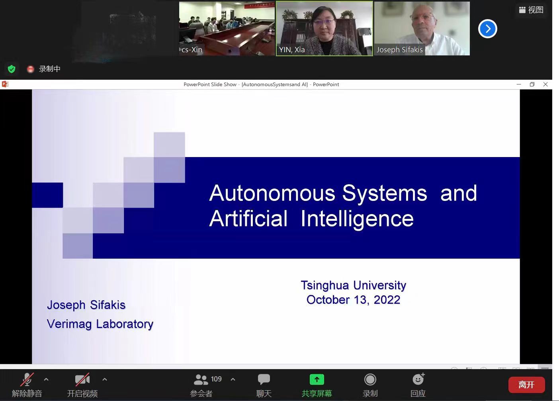Click the green Share Screen icon
The height and width of the screenshot is (401, 559).
tap(317, 379)
